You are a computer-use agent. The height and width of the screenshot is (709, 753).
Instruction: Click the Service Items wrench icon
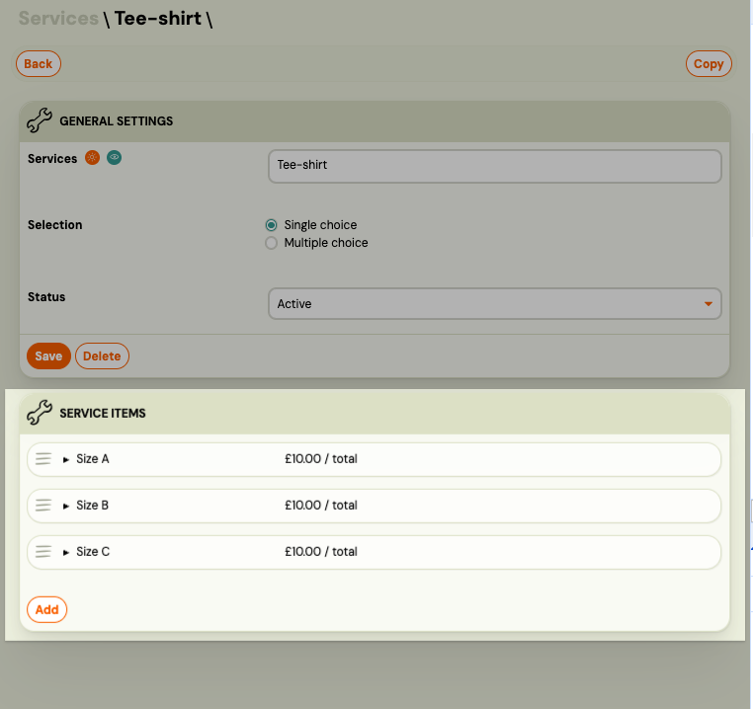click(40, 413)
